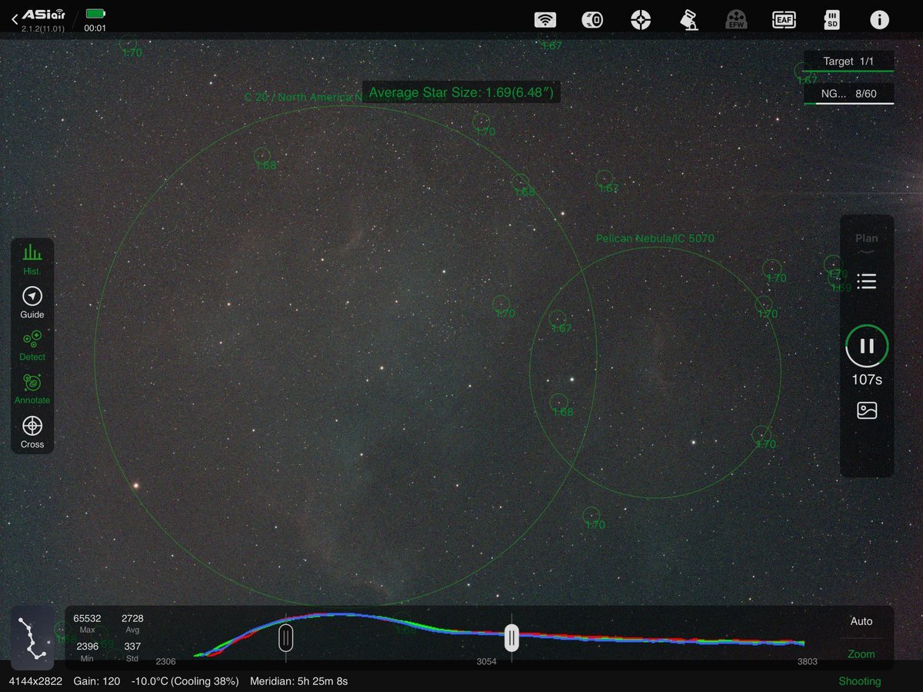923x692 pixels.
Task: Click the histogram curve graph
Action: click(498, 635)
